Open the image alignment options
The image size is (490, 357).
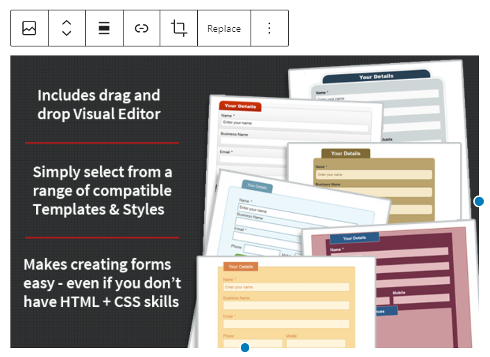[104, 28]
